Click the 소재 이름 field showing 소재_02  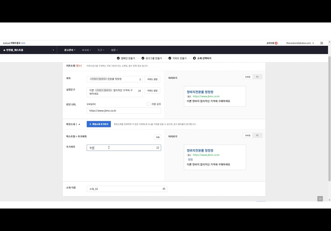(127, 189)
